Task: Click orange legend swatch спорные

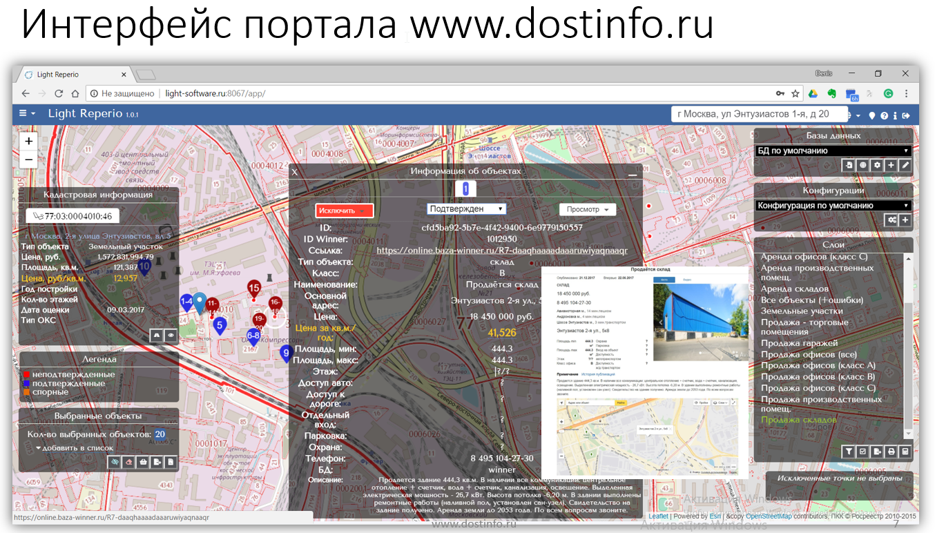Action: point(26,392)
